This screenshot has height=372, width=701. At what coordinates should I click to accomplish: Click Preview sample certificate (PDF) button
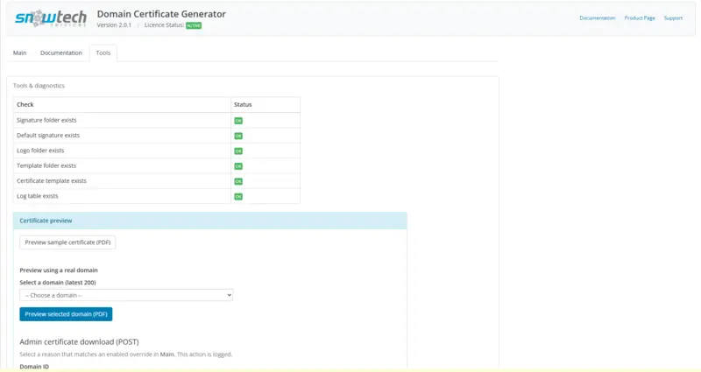[67, 242]
